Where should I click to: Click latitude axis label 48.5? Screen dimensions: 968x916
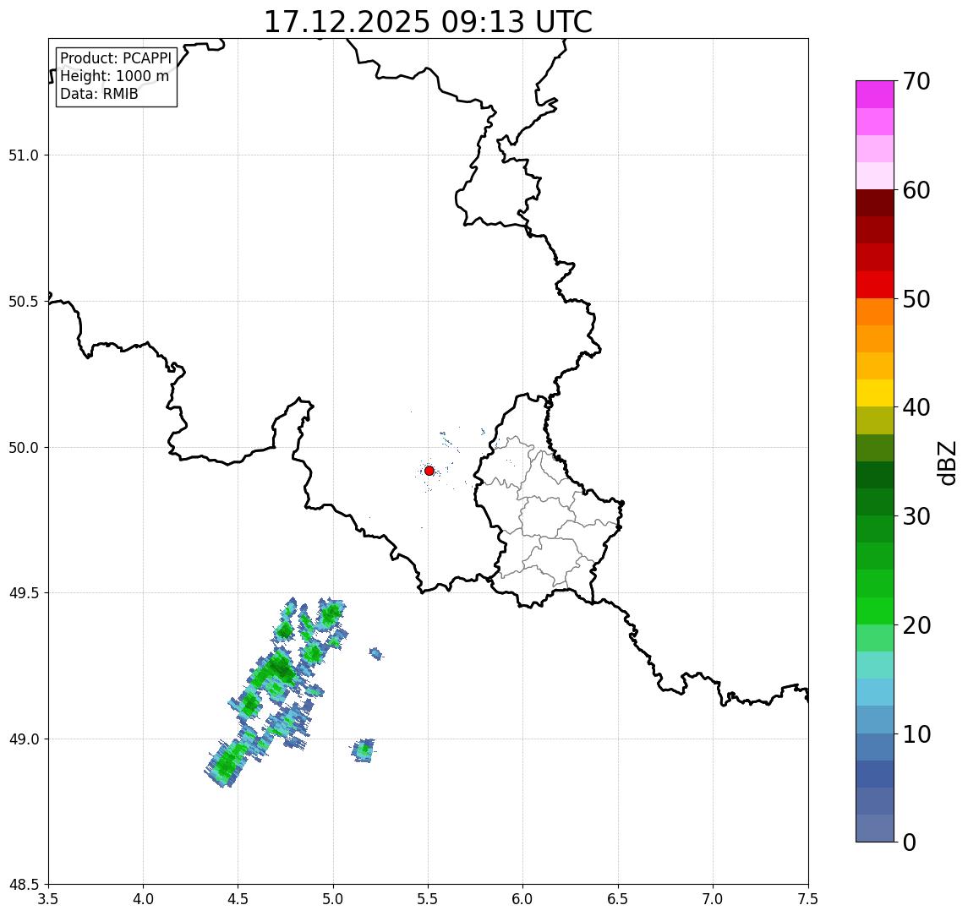[24, 885]
